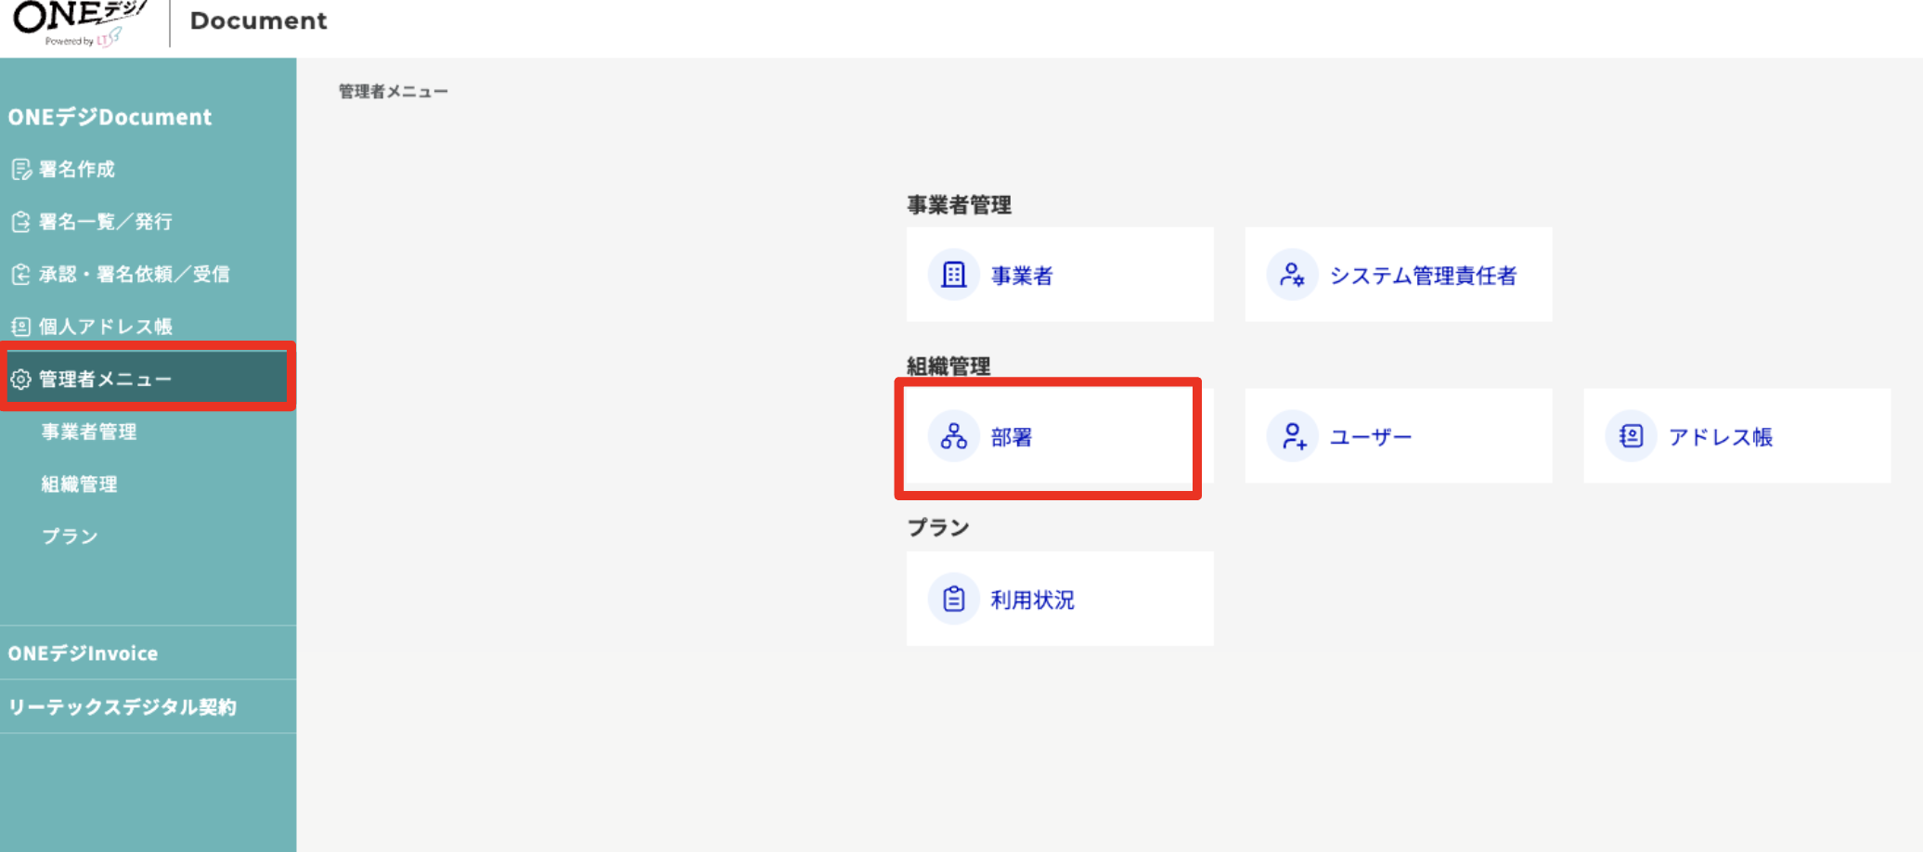The width and height of the screenshot is (1923, 852).
Task: Click the Document header title
Action: tap(259, 20)
